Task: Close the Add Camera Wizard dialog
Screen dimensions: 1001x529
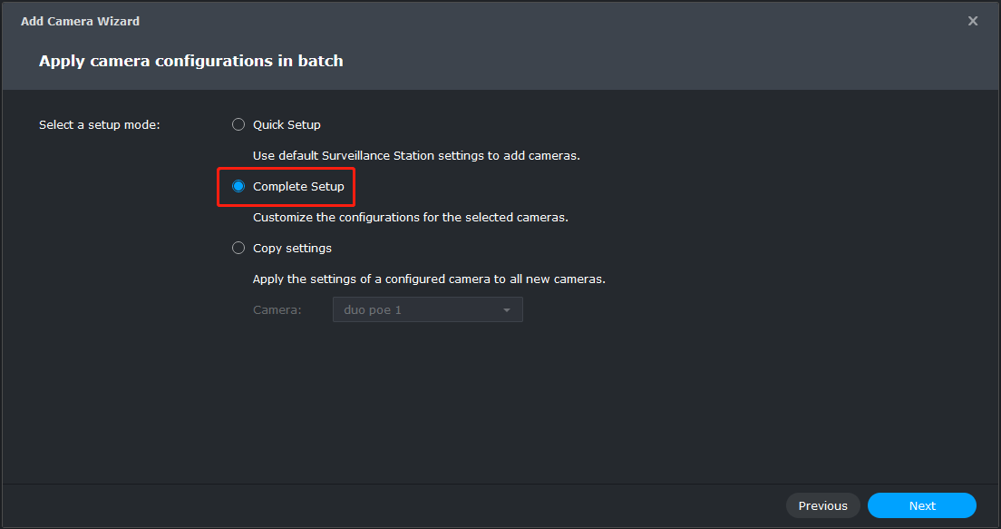Action: tap(972, 21)
